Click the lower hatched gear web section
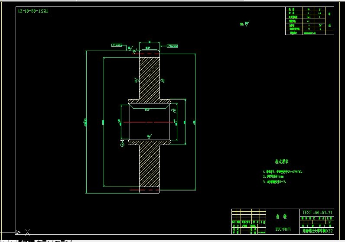The height and width of the screenshot is (242, 345). tap(150, 165)
